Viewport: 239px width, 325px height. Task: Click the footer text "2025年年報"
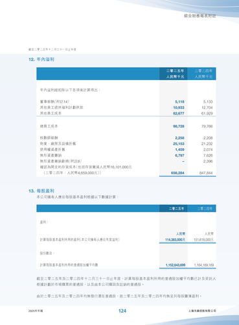click(x=36, y=311)
